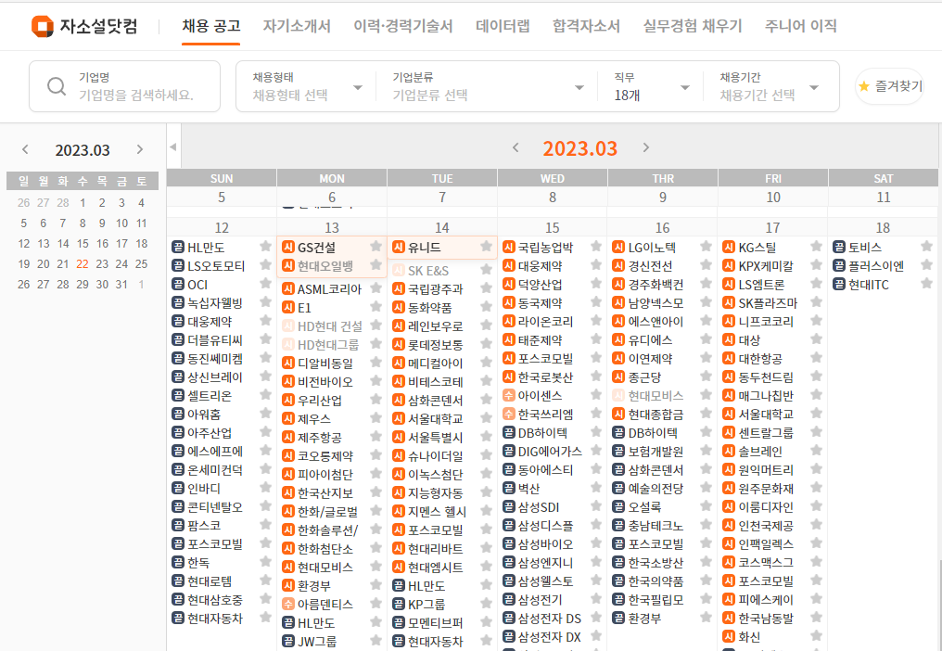Click the 수 badge next to 아름덴티스
The height and width of the screenshot is (651, 942).
tap(288, 604)
